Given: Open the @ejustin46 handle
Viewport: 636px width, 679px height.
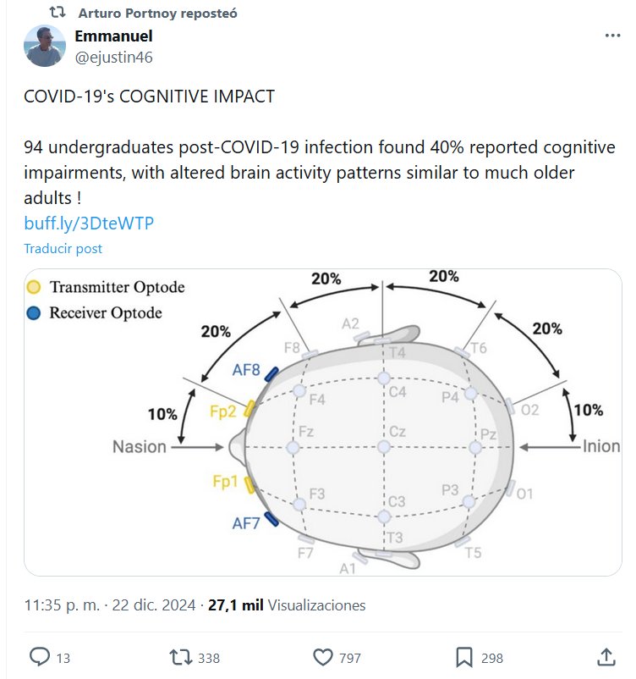Looking at the screenshot, I should coord(113,57).
